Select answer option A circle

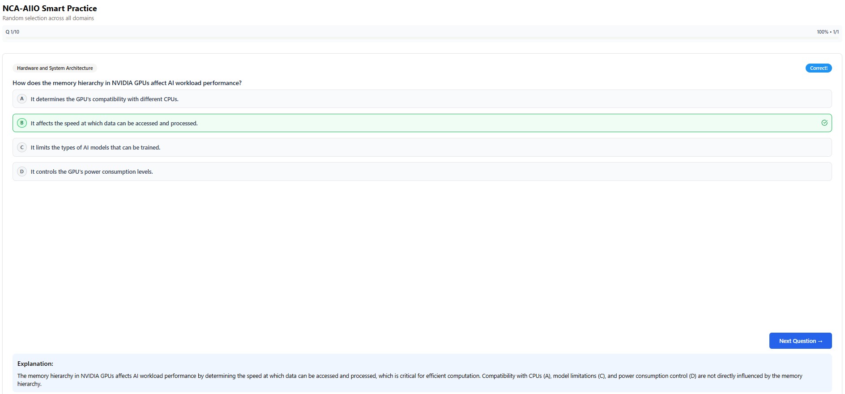pyautogui.click(x=22, y=98)
